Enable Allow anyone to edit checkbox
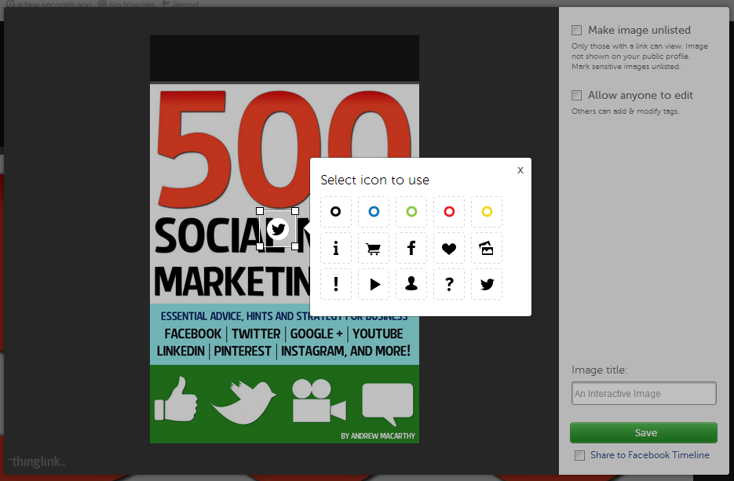 pyautogui.click(x=577, y=96)
